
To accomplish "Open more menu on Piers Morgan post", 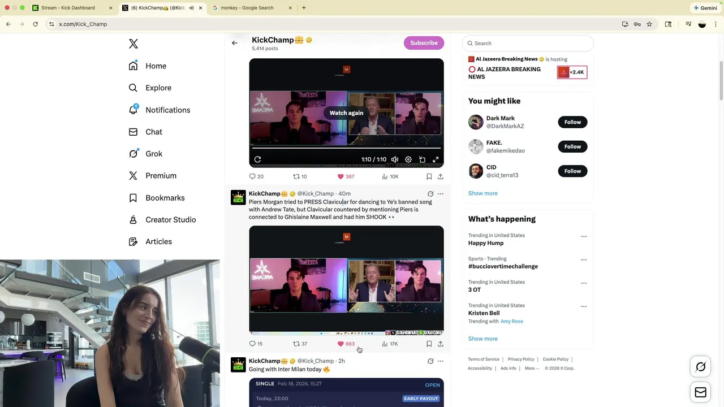I will tap(441, 194).
